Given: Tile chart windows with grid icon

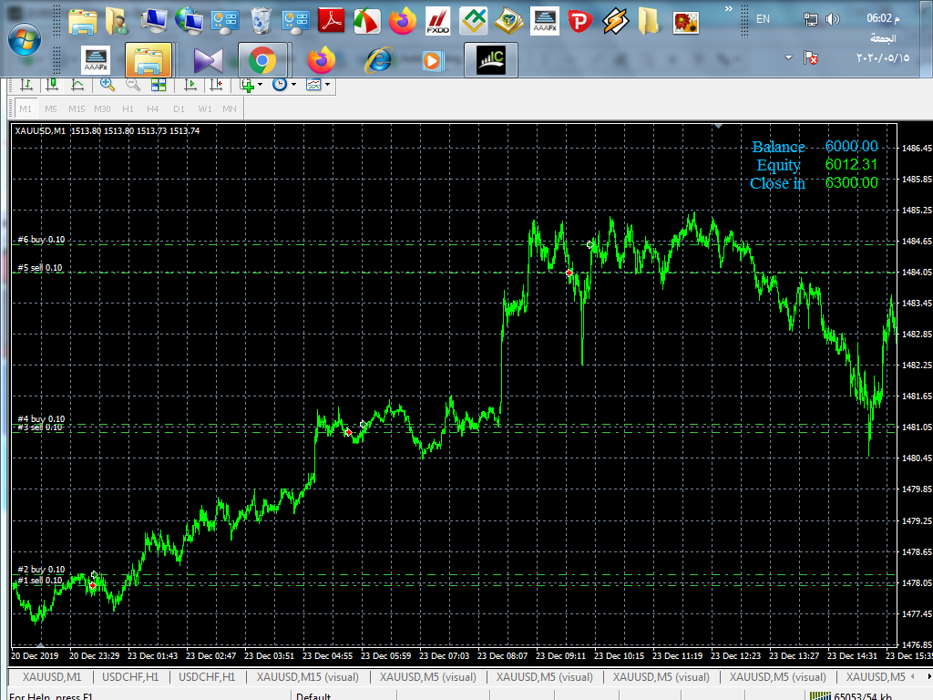Looking at the screenshot, I should click(x=159, y=85).
